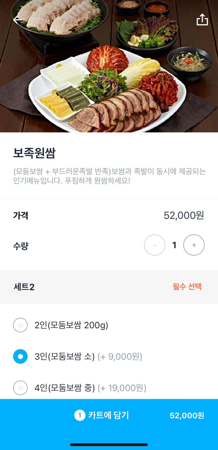The height and width of the screenshot is (450, 218).
Task: Tap the quantity number between minus and plus
Action: click(174, 245)
